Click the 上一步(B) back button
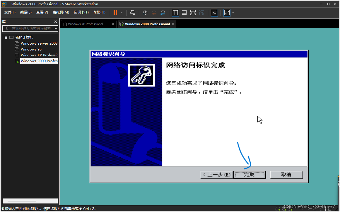Screen dimensions: 340x212 pos(217,175)
